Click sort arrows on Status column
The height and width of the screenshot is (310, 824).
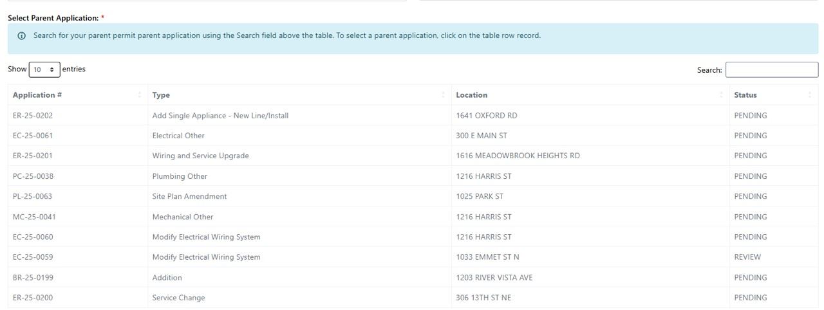[x=809, y=95]
